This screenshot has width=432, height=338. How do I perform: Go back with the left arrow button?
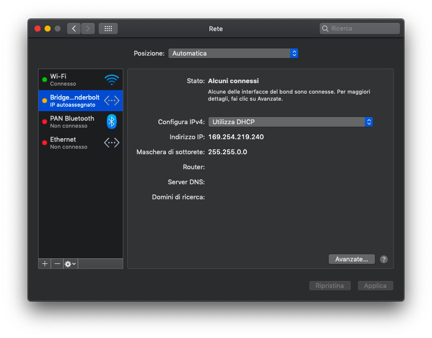click(x=74, y=29)
